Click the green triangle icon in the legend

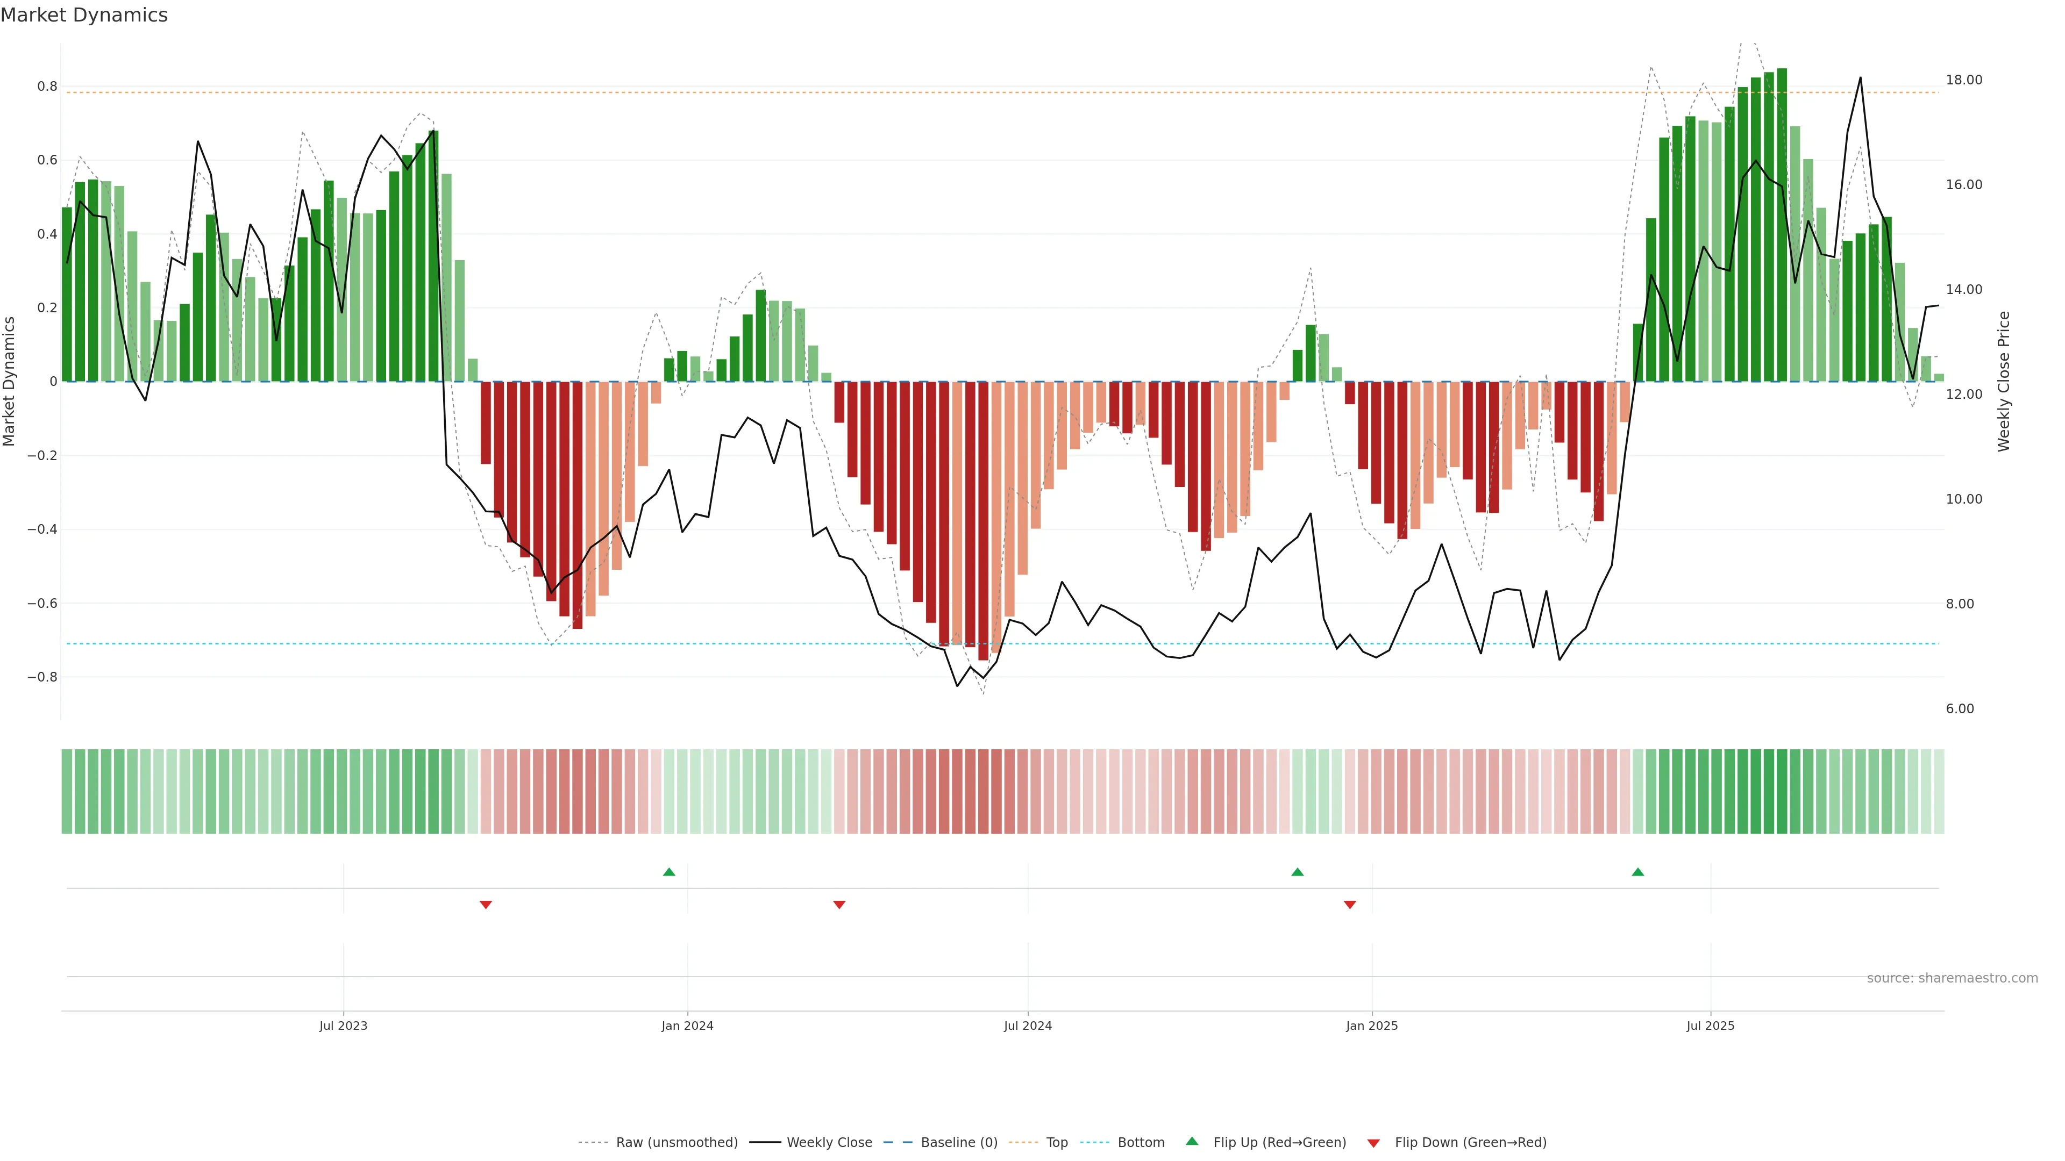[1192, 1141]
